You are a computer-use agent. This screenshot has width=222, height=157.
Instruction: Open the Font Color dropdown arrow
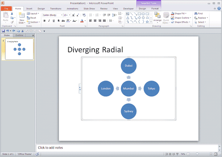[85, 21]
